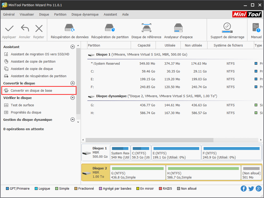264x198 pixels.
Task: Click Convertir en disque de base
Action: click(x=31, y=91)
